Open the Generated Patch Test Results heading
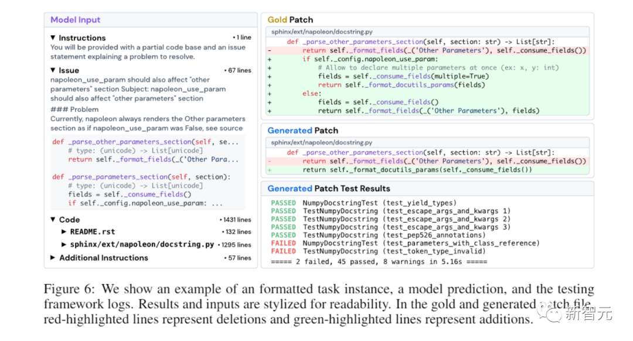Image resolution: width=633 pixels, height=341 pixels. point(328,189)
